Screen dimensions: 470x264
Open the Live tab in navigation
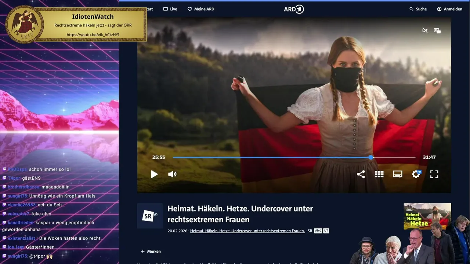click(170, 9)
